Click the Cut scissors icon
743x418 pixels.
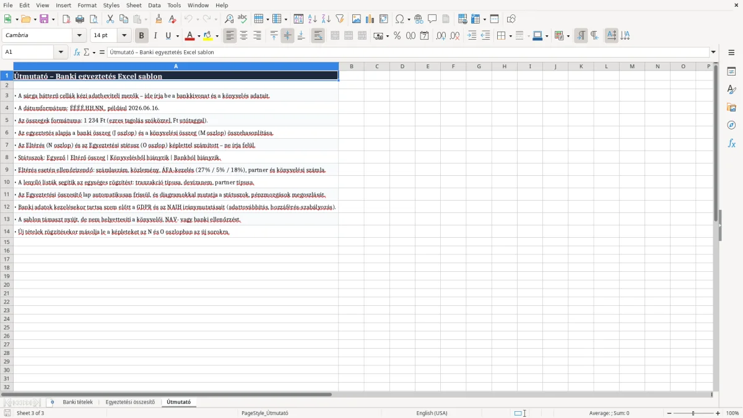pyautogui.click(x=110, y=19)
